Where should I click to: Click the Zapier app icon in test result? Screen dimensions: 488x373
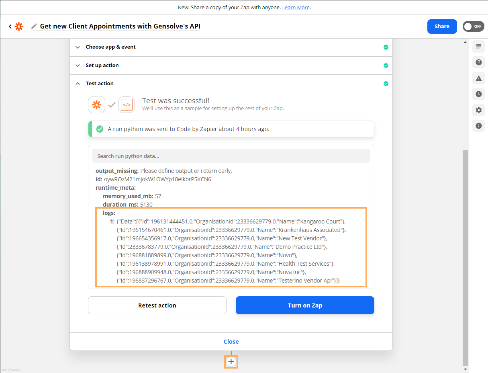[96, 105]
